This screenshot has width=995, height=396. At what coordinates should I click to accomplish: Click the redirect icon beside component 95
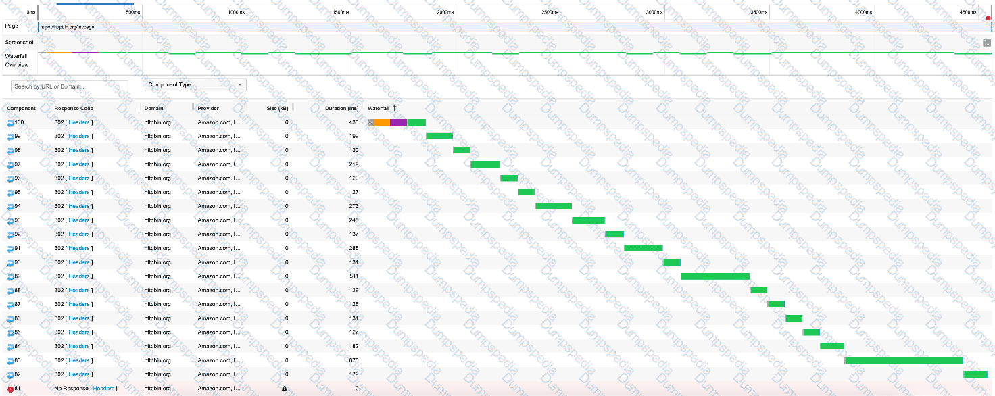pos(10,193)
